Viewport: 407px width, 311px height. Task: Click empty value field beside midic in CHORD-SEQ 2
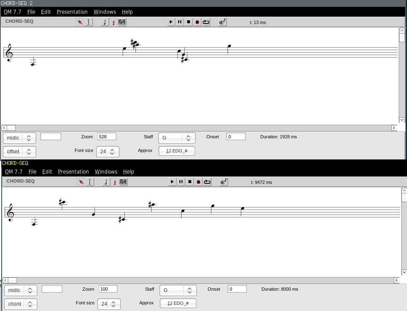51,136
